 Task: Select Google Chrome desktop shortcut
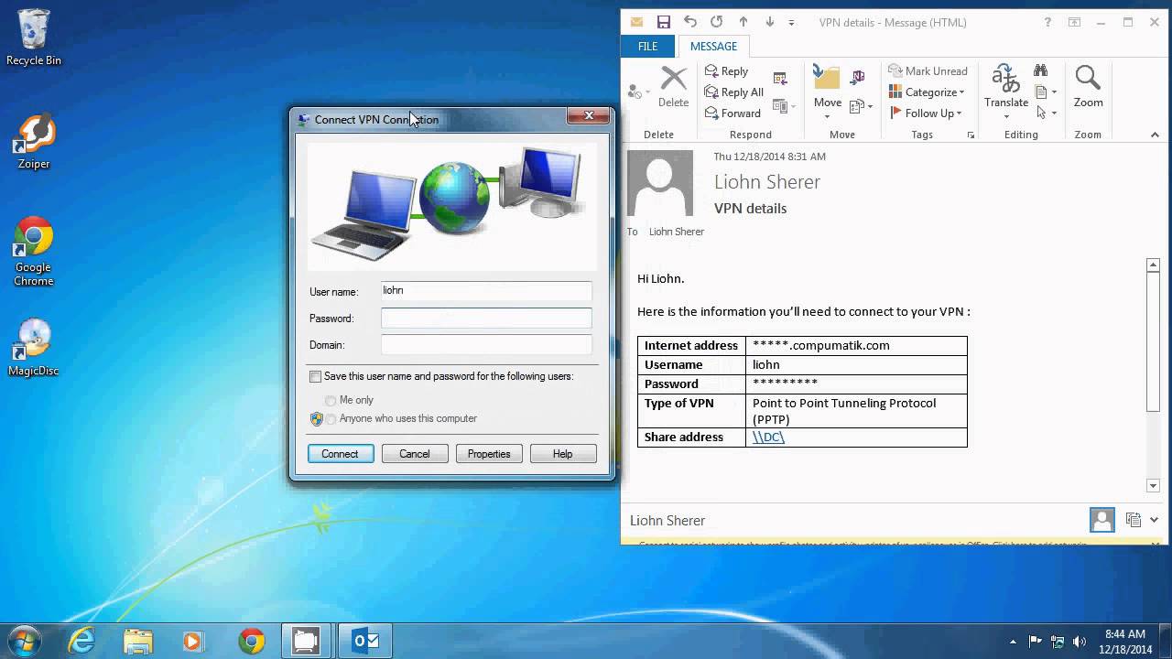34,252
